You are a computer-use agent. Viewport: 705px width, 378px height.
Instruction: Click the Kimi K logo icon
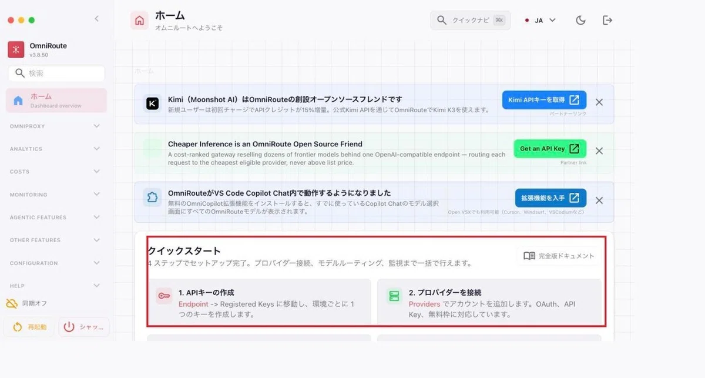point(153,103)
